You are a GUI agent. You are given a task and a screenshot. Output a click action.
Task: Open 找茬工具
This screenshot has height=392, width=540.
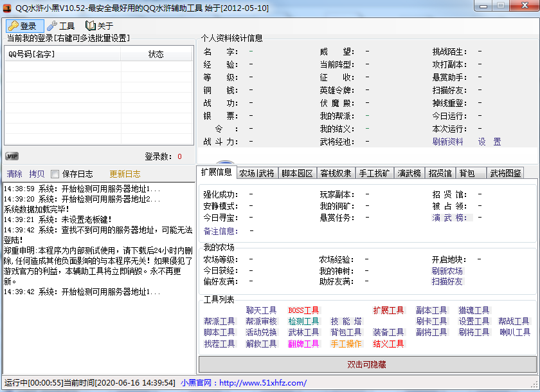pos(219,344)
